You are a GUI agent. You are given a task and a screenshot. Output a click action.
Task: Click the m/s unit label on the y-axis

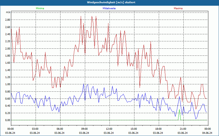click(8, 13)
